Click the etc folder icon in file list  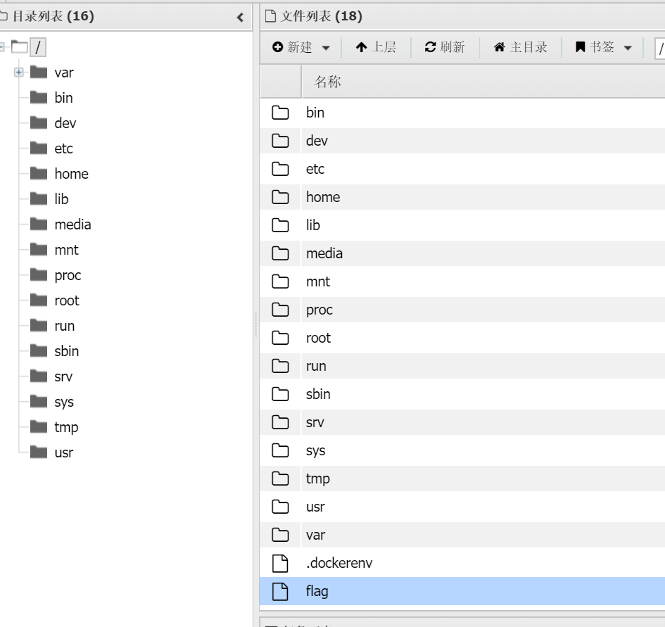point(280,169)
